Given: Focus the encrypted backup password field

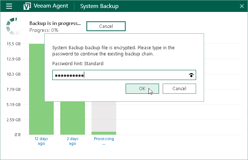Looking at the screenshot, I should [x=124, y=75].
